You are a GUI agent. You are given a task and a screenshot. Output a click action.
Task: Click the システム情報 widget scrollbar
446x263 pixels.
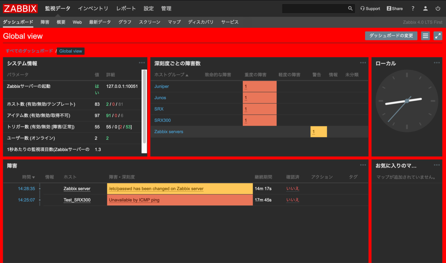145,107
